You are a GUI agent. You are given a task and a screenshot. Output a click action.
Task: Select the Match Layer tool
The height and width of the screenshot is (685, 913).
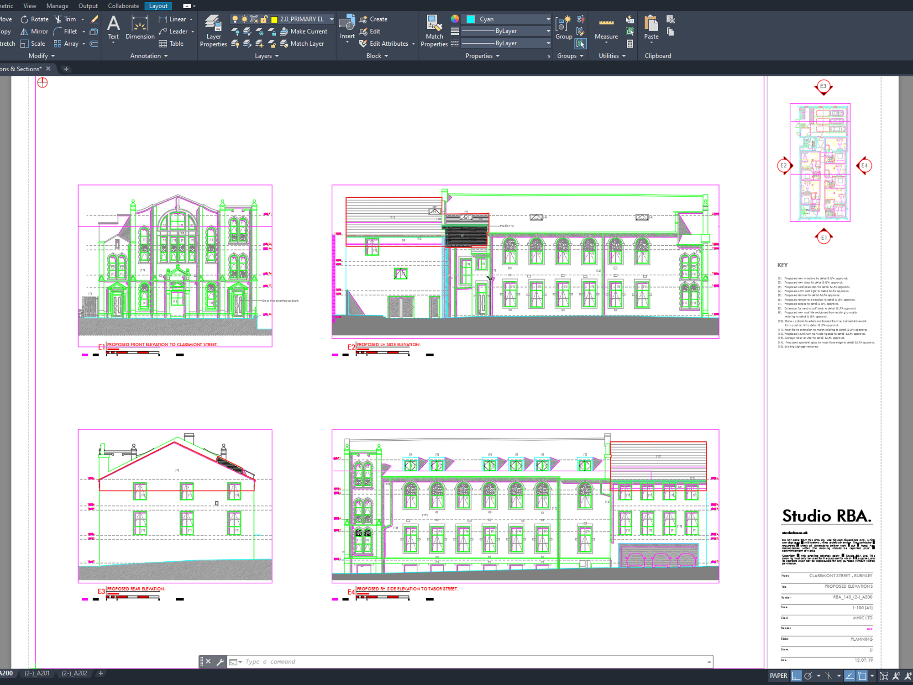pos(304,43)
